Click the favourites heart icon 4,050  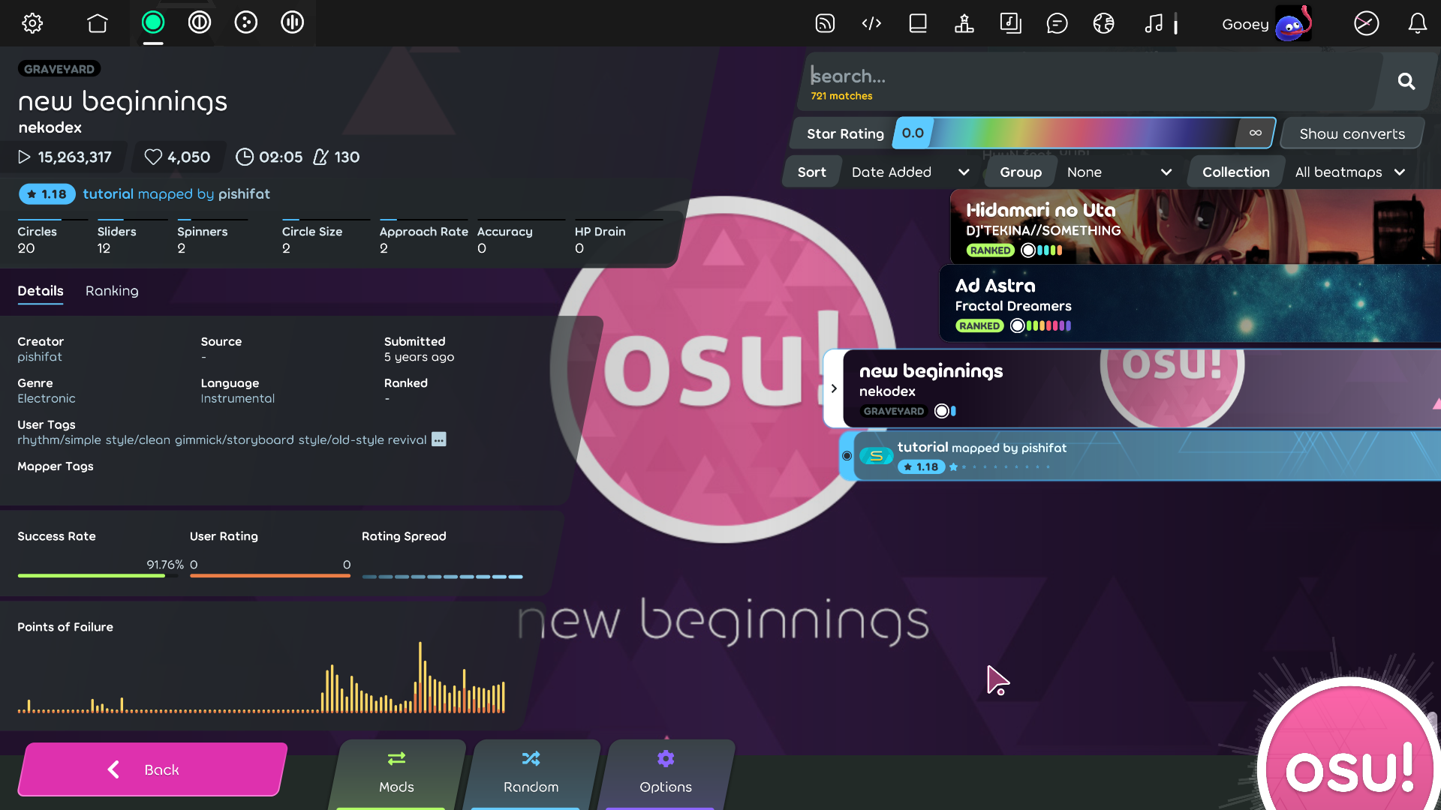tap(153, 157)
